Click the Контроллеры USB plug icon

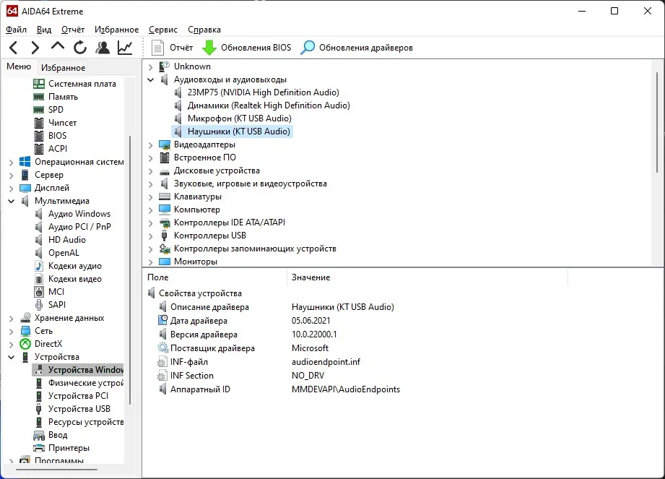165,236
